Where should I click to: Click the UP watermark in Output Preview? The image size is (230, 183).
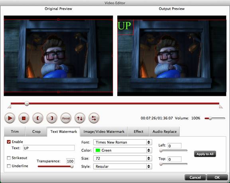coord(124,26)
